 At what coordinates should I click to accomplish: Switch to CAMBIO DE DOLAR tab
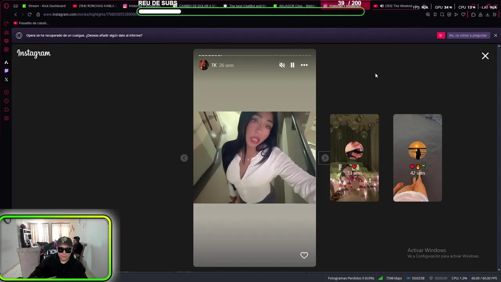[x=195, y=6]
